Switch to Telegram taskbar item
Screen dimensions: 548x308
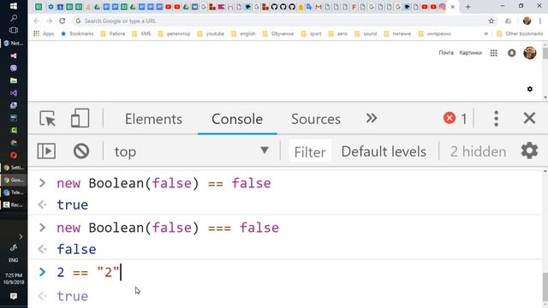14,192
